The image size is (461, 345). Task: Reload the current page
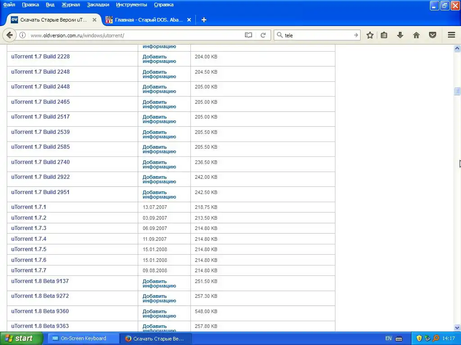pos(263,35)
